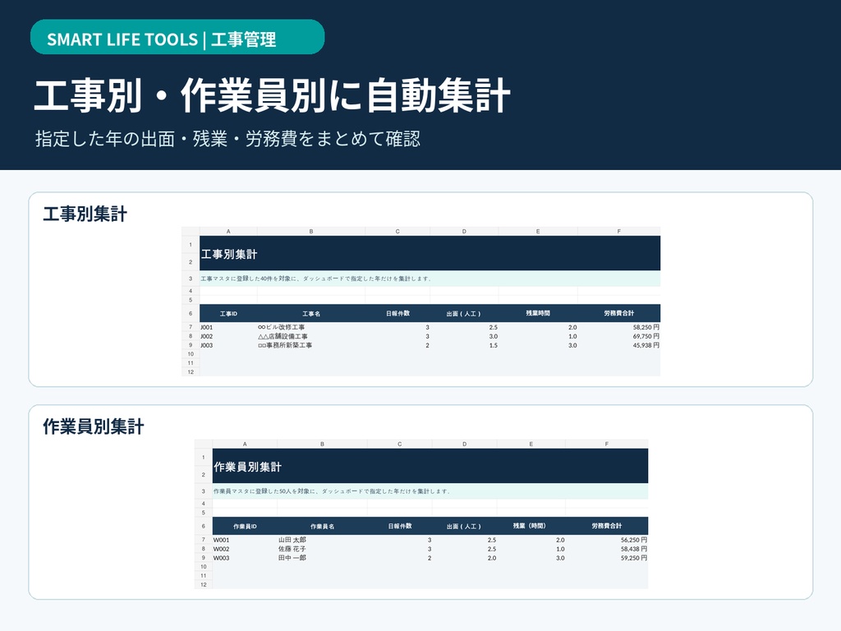Click note 作業員マスタに登録した50人を対象に
The width and height of the screenshot is (841, 631).
pos(430,491)
